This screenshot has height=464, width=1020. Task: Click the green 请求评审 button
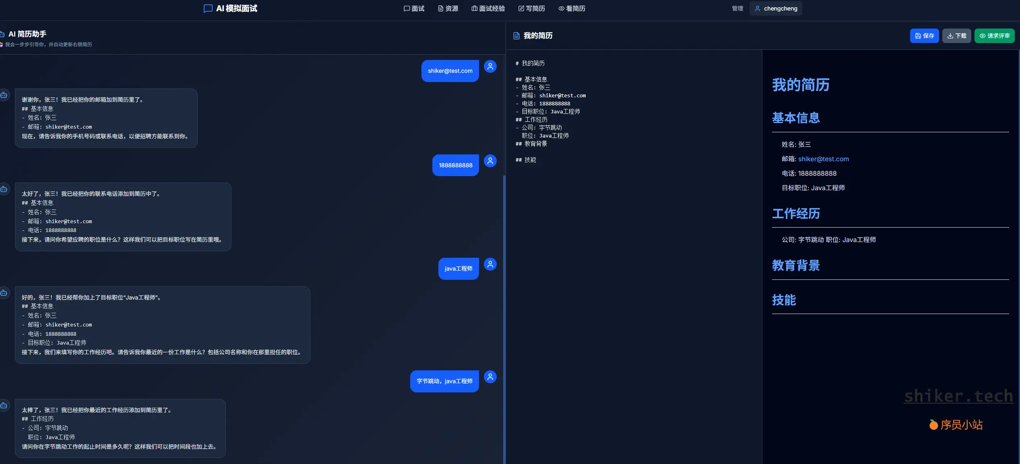994,36
